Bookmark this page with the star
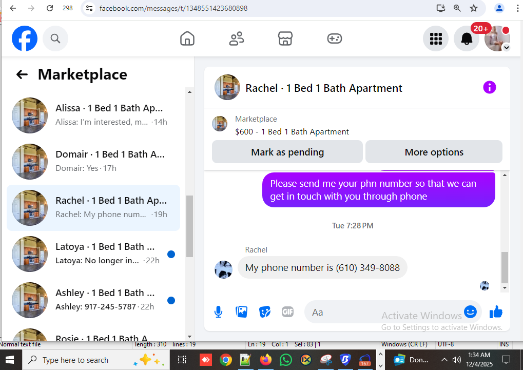This screenshot has width=523, height=370. point(474,8)
